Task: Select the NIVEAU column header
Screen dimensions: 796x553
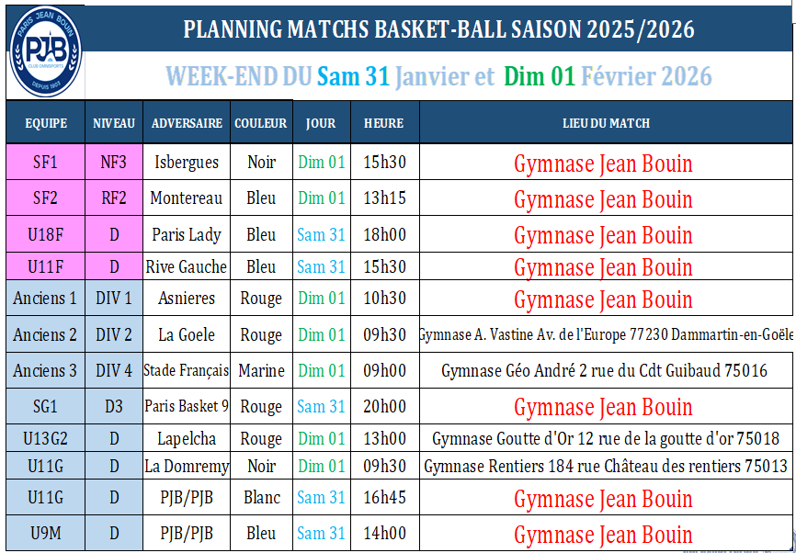Action: pyautogui.click(x=114, y=123)
